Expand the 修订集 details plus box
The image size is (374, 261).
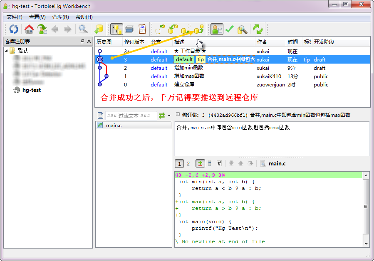click(x=178, y=114)
